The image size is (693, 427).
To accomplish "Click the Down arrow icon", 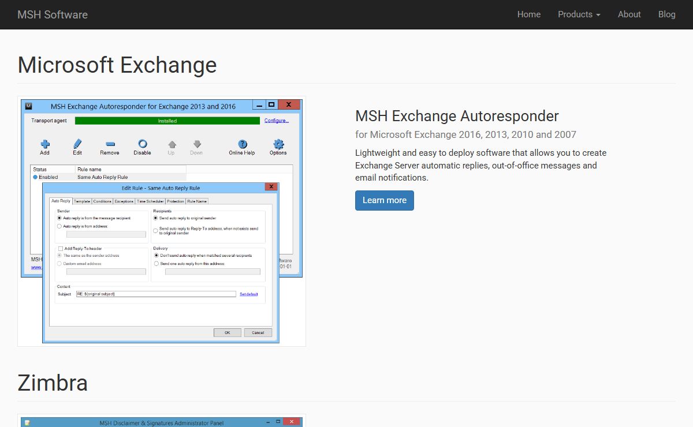I will pos(197,144).
